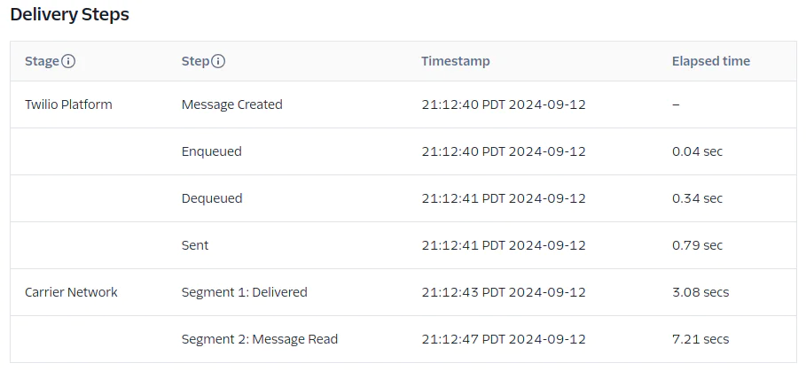Click the 0.04 sec elapsed time value
The height and width of the screenshot is (371, 806).
(x=697, y=151)
